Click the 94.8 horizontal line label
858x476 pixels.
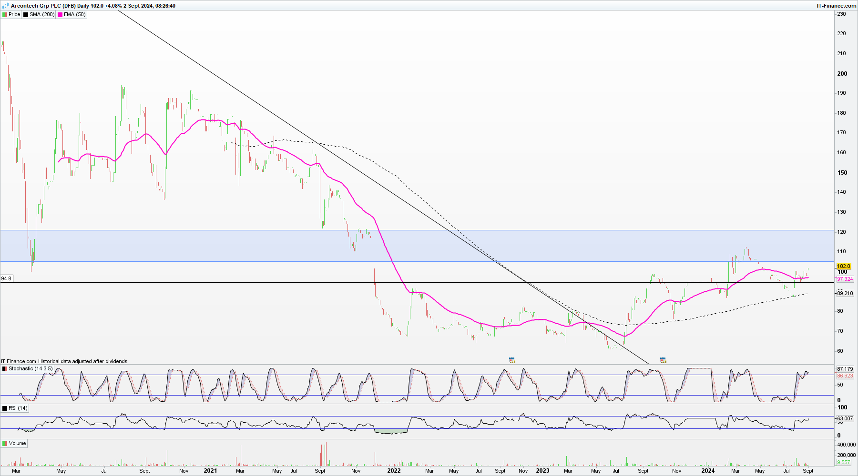click(6, 278)
